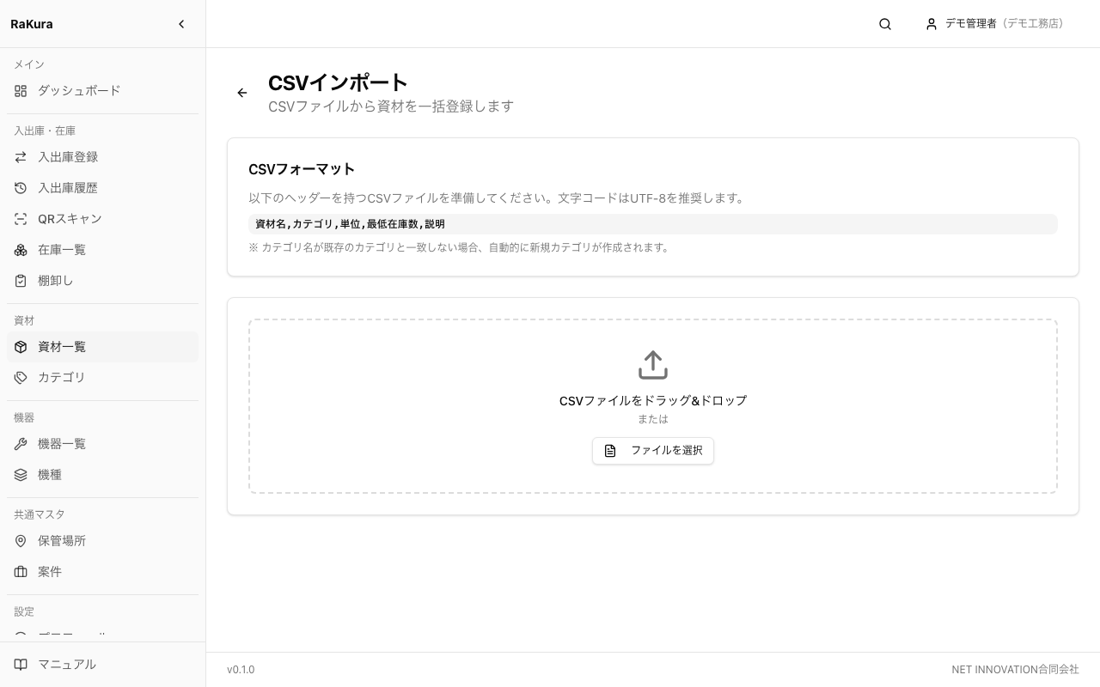Click the 入出庫履歴 history clock icon
Viewport: 1100px width, 687px height.
21,188
